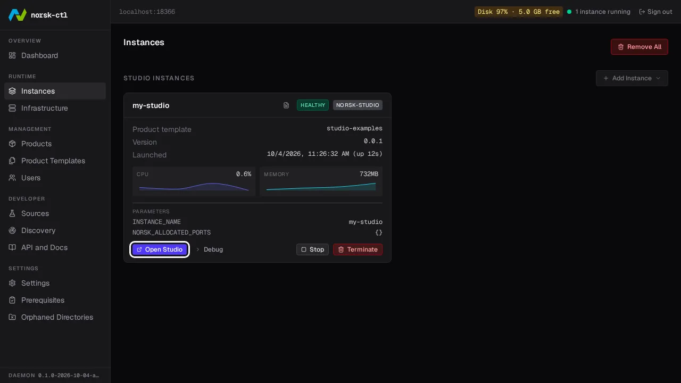Screen dimensions: 681x383
Task: Click the Sign out link
Action: tap(655, 12)
